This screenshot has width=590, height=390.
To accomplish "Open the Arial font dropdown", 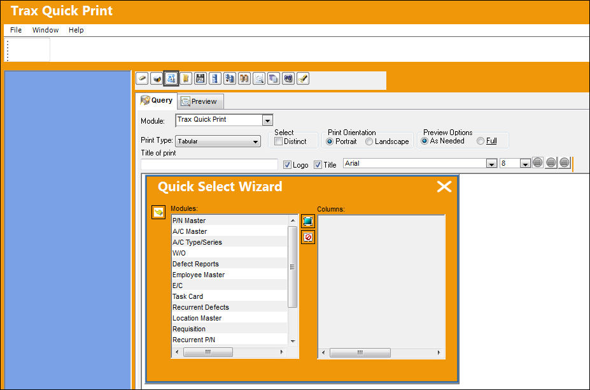I will click(491, 164).
